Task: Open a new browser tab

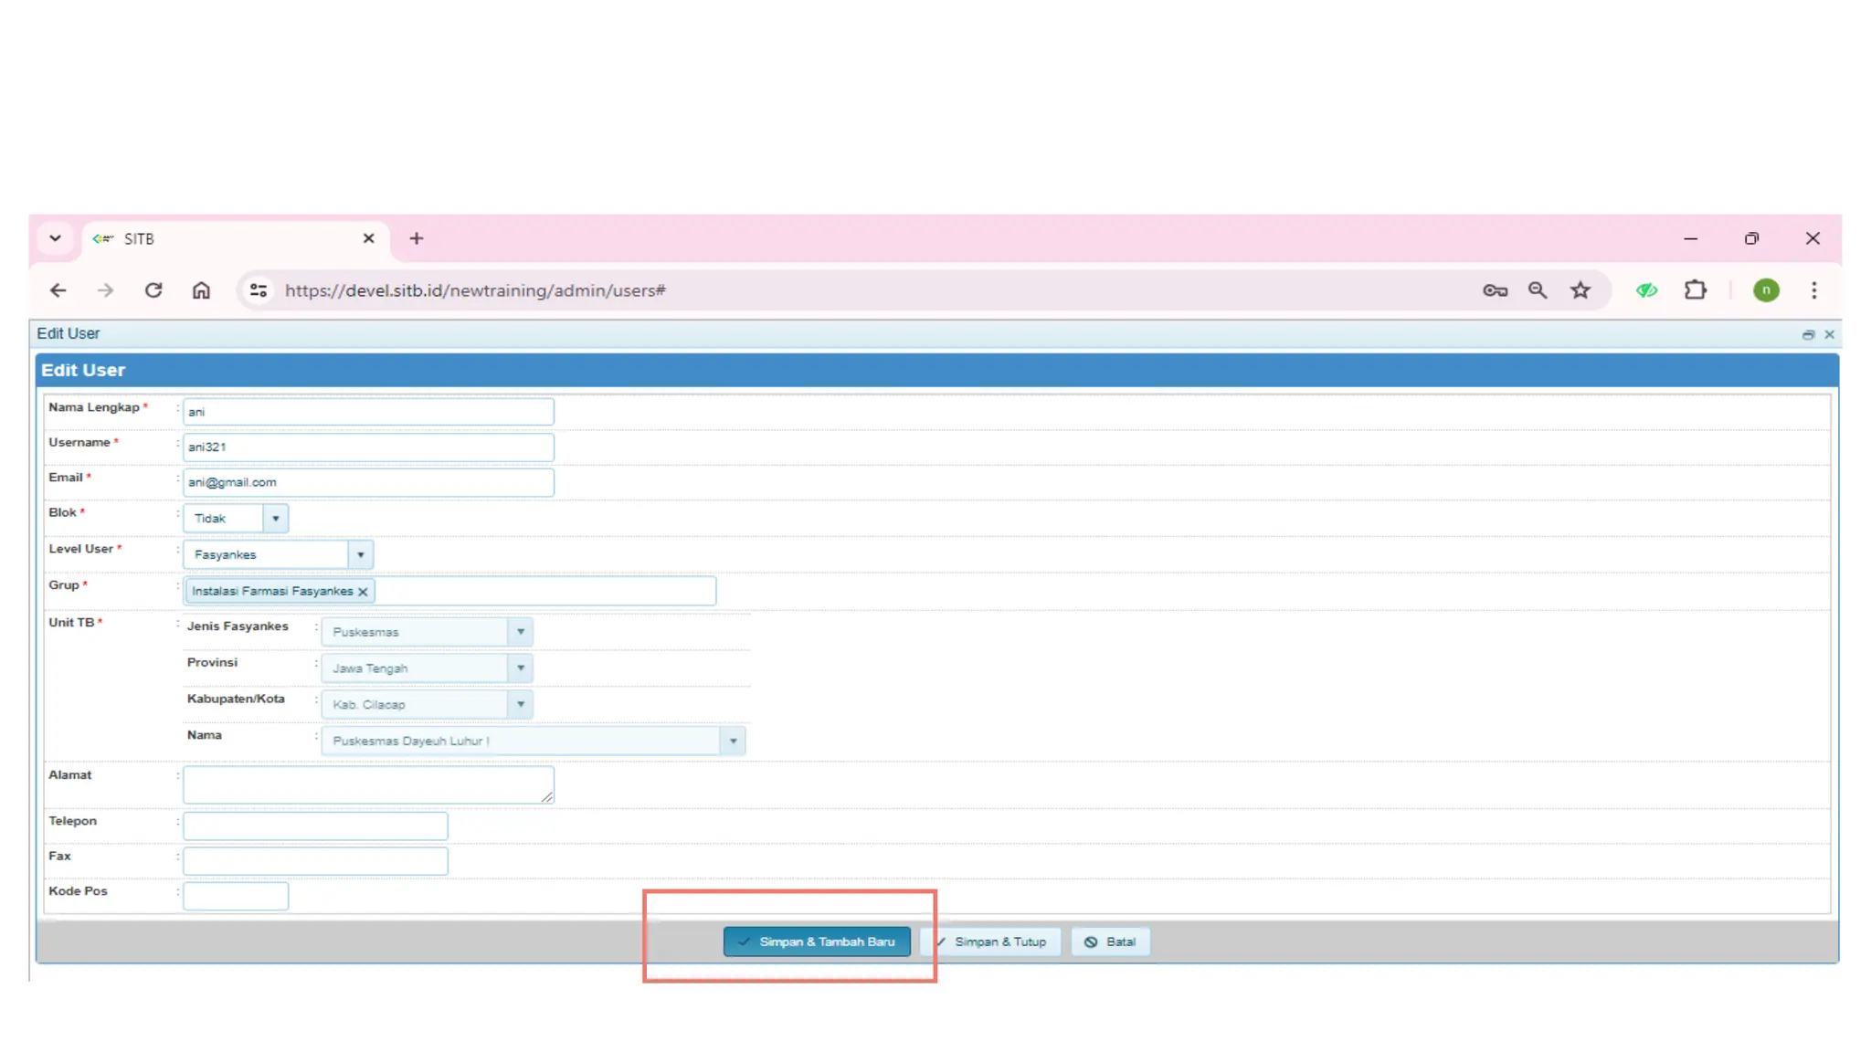Action: [x=417, y=238]
